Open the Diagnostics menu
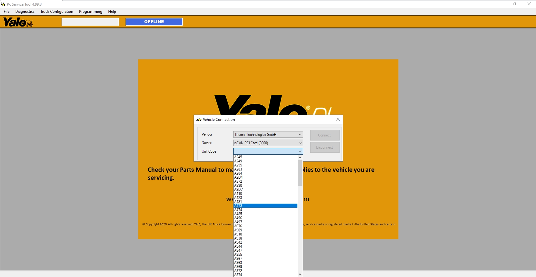This screenshot has width=536, height=277. [x=25, y=12]
